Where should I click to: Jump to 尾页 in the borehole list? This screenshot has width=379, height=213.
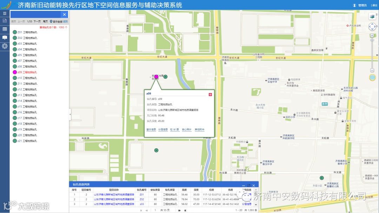(x=45, y=21)
